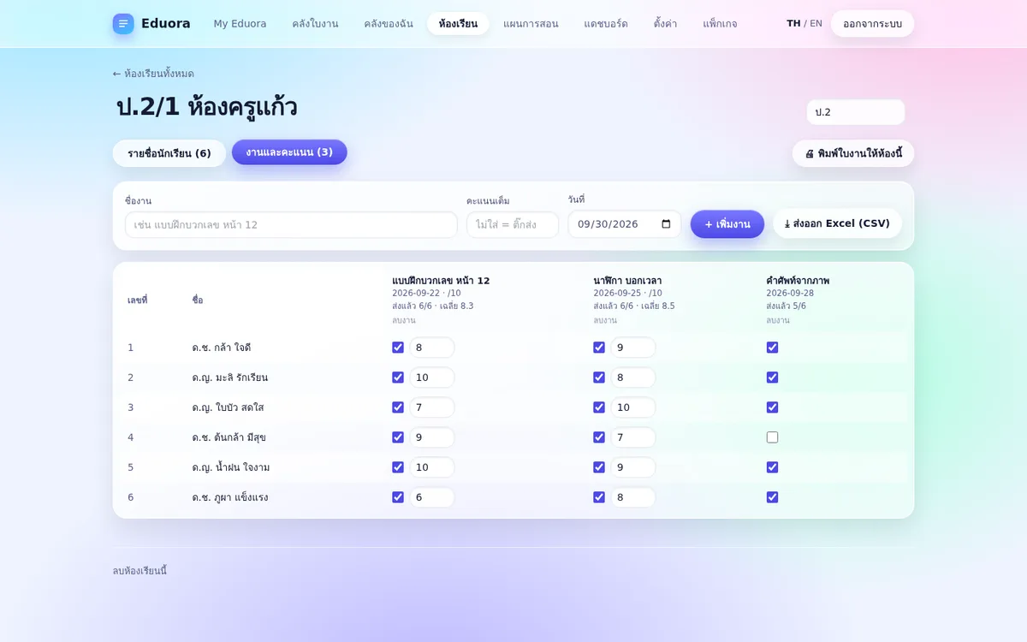1027x642 pixels.
Task: Click the ออกจากระบบ logout button
Action: click(872, 24)
